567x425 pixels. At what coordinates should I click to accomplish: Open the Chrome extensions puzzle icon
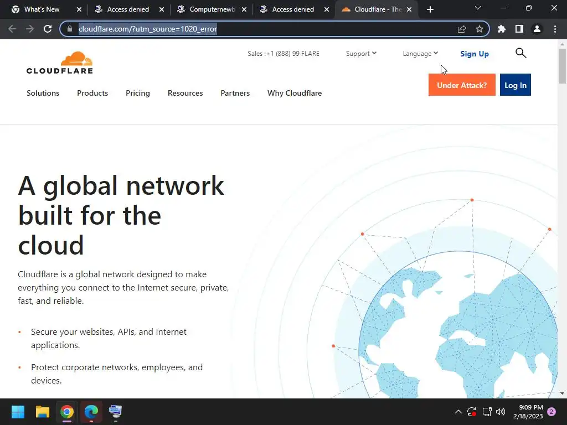tap(502, 29)
